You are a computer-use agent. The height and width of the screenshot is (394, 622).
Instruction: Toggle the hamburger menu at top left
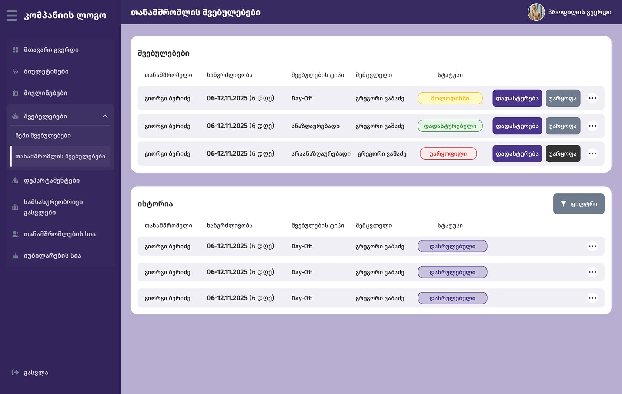12,16
